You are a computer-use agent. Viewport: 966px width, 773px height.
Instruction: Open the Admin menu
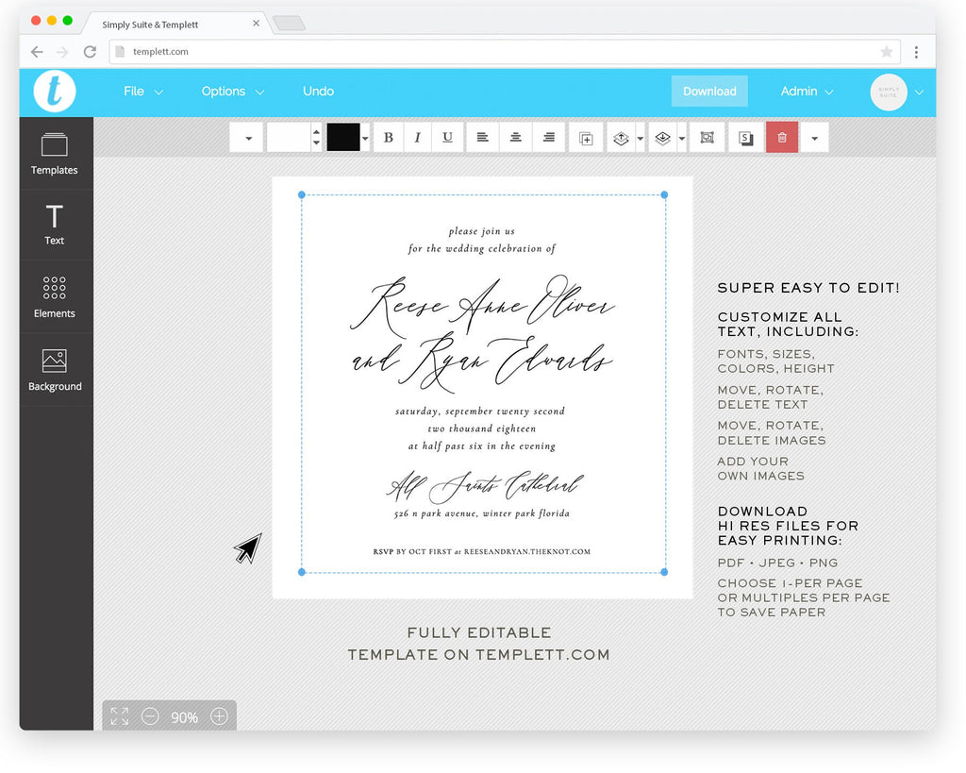[807, 92]
